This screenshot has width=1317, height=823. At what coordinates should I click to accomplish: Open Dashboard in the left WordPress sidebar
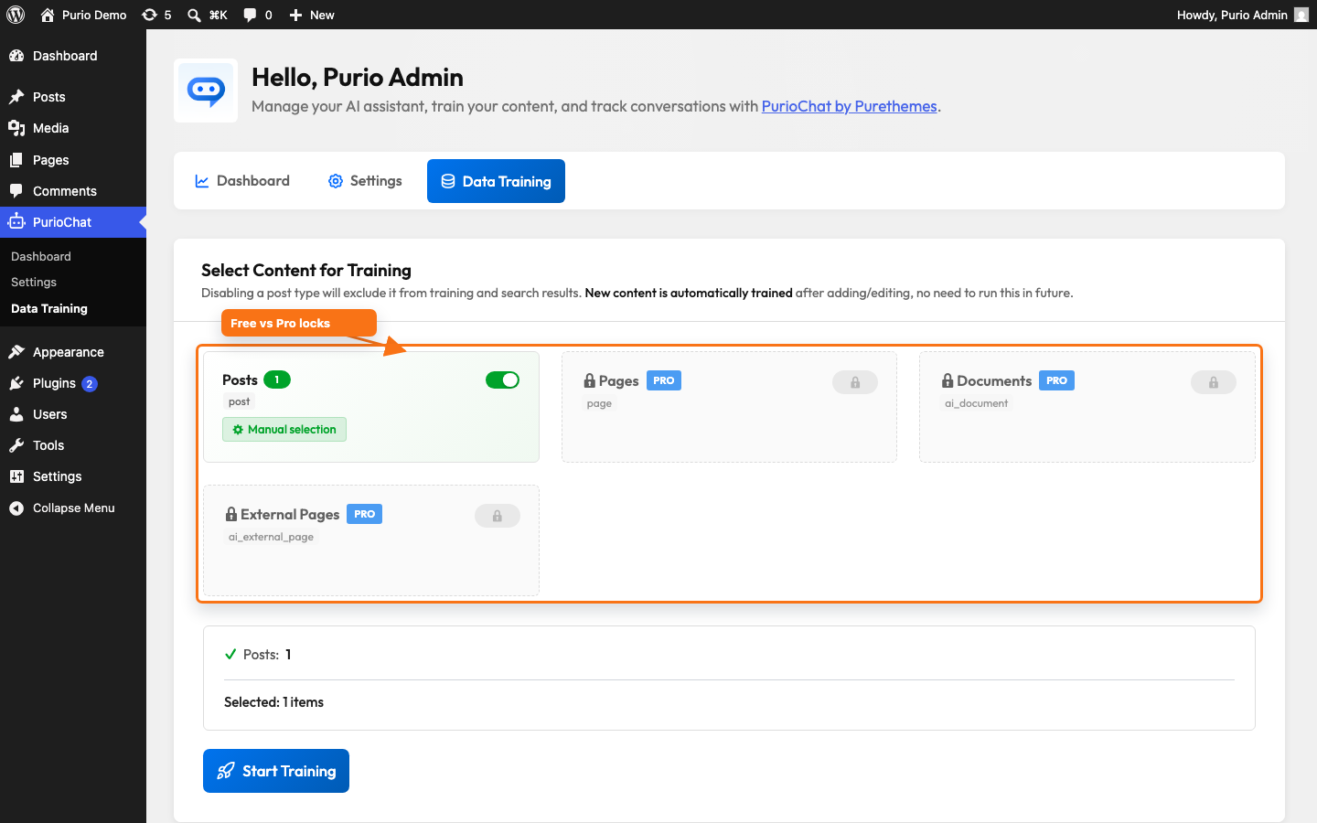point(73,56)
